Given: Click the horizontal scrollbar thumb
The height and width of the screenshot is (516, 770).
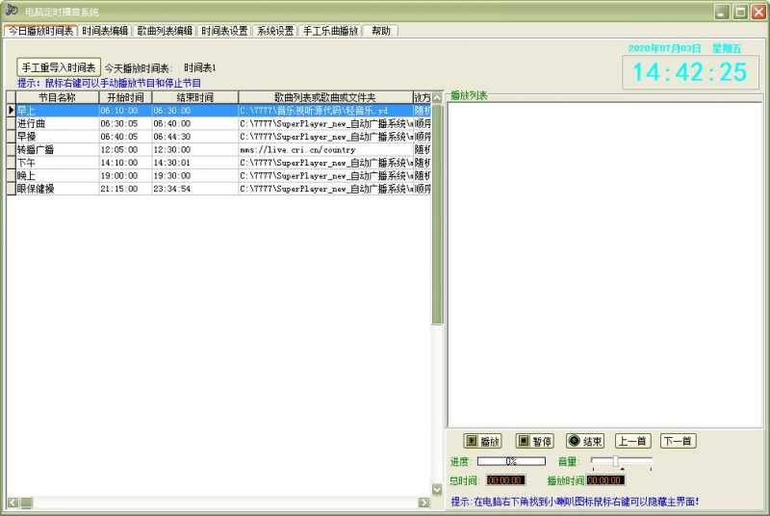Looking at the screenshot, I should pyautogui.click(x=27, y=503).
